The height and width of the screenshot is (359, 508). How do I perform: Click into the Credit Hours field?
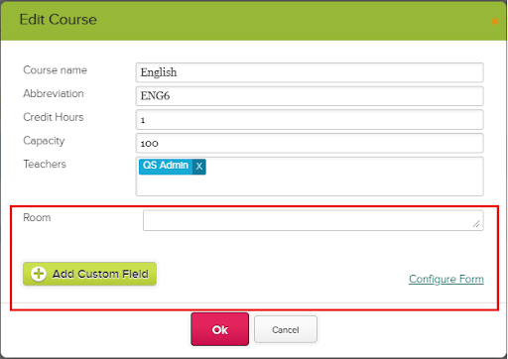[310, 119]
